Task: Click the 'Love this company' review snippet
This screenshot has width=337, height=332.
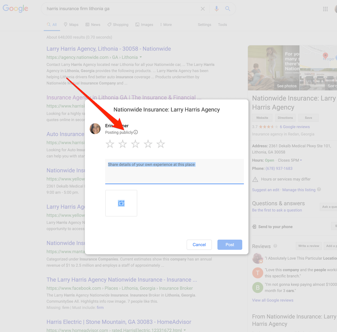Action: tap(301, 273)
